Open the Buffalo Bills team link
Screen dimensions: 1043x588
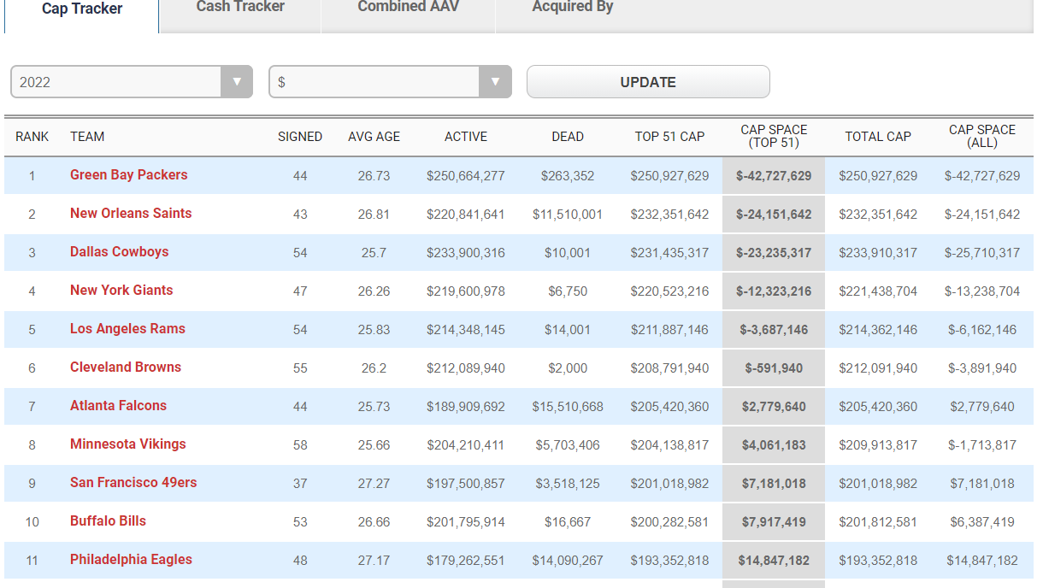108,521
